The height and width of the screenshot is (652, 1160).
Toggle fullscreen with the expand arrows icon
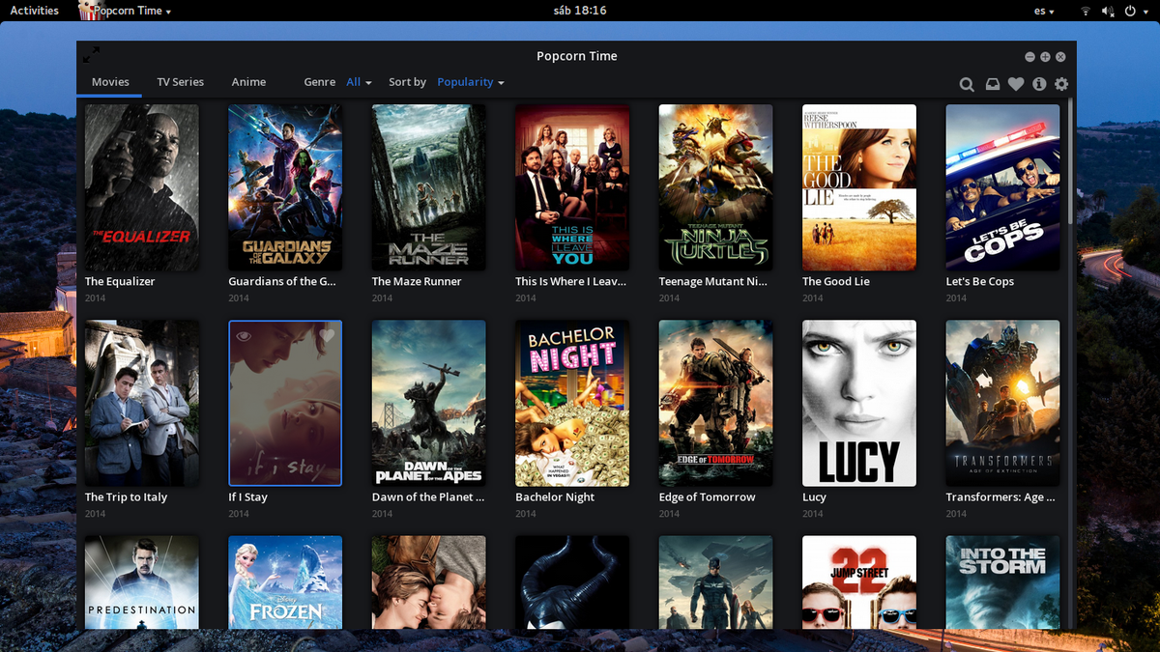(92, 55)
